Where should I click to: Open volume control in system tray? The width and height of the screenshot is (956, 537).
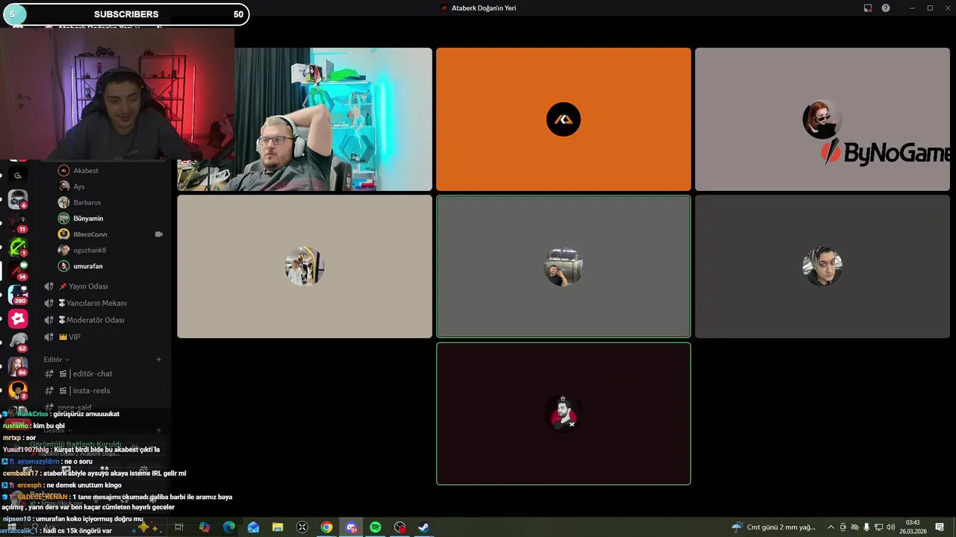tap(890, 527)
